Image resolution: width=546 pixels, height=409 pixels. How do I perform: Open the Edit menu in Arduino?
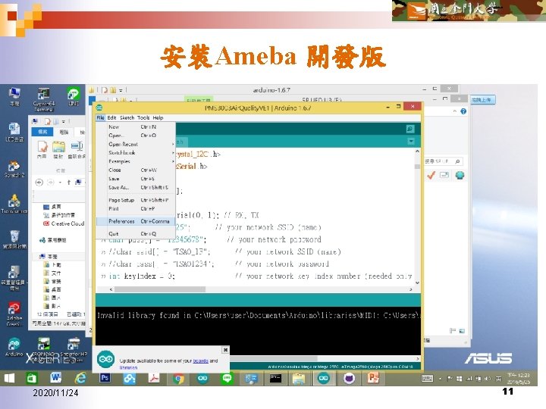(111, 117)
